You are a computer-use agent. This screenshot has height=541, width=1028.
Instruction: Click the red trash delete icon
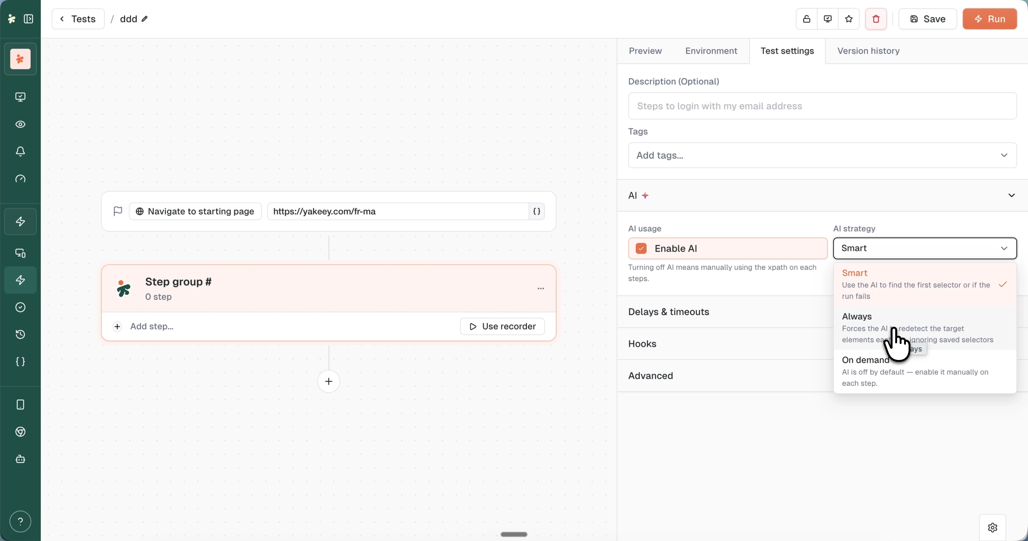[876, 19]
